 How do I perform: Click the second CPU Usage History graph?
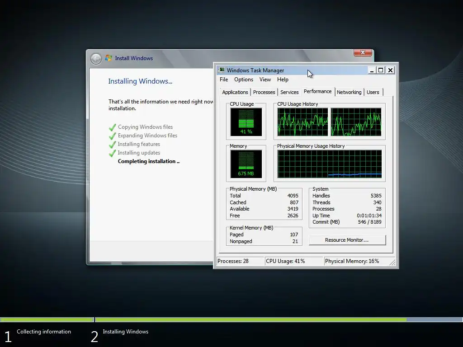(356, 122)
